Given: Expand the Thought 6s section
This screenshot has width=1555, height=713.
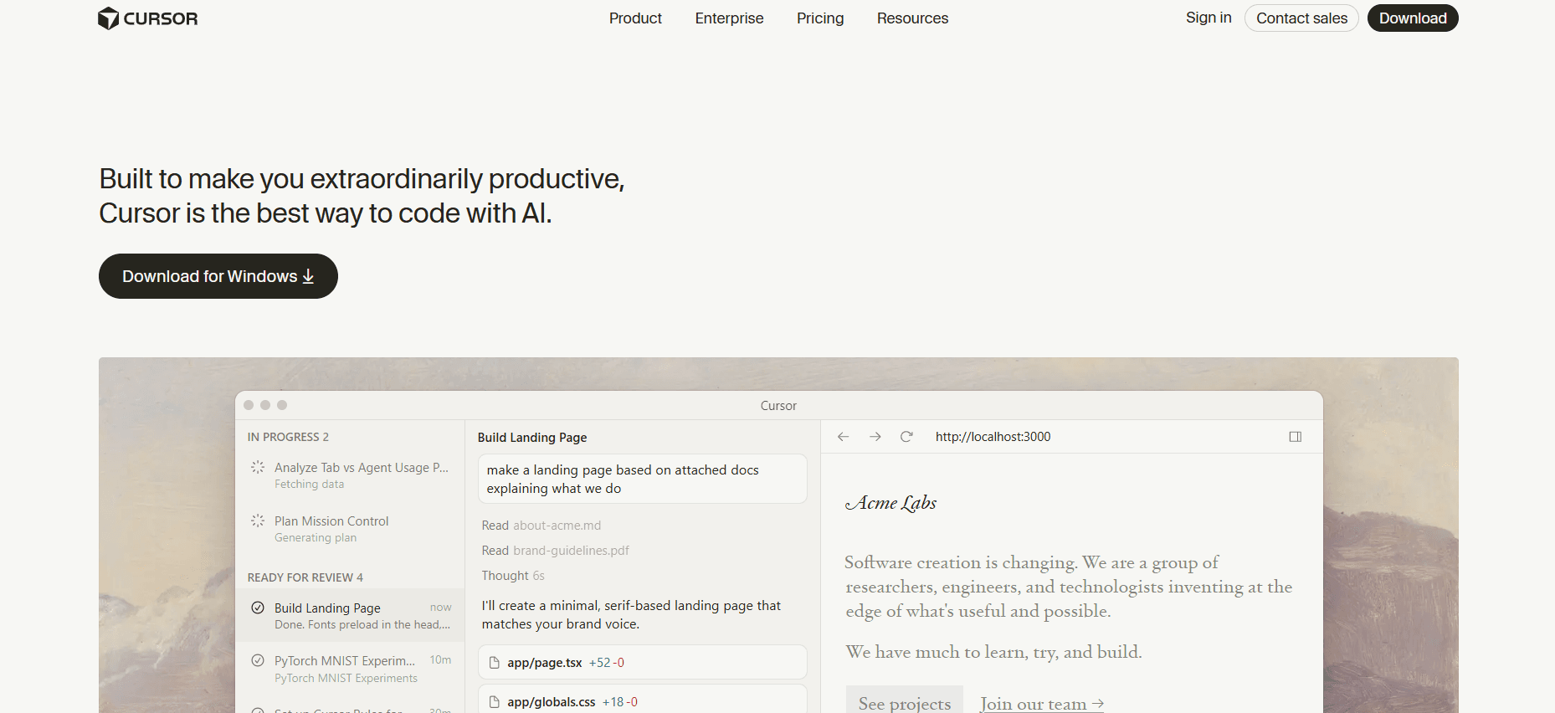Looking at the screenshot, I should click(512, 576).
